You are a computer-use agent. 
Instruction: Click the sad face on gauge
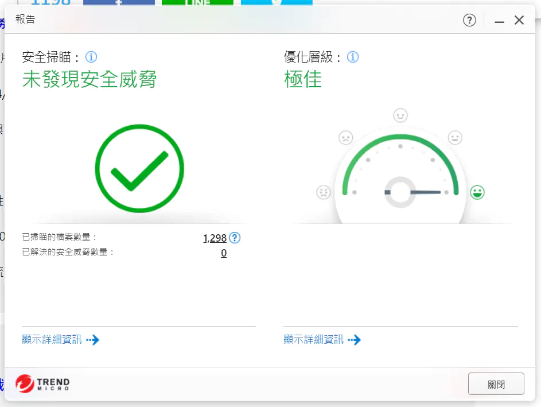point(346,138)
